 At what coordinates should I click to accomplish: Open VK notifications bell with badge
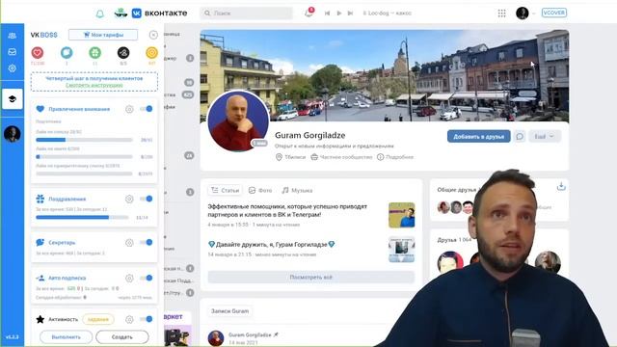tap(308, 13)
